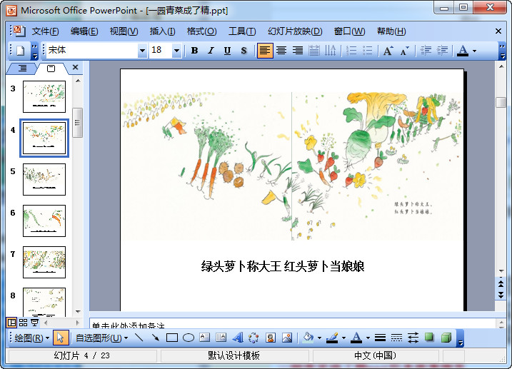Set Align Right paragraph alignment
Viewport: 512px width, 369px height.
click(298, 51)
